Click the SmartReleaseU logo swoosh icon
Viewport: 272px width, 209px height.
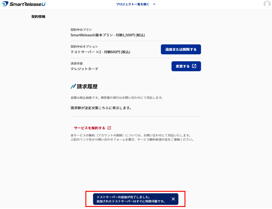tap(5, 4)
